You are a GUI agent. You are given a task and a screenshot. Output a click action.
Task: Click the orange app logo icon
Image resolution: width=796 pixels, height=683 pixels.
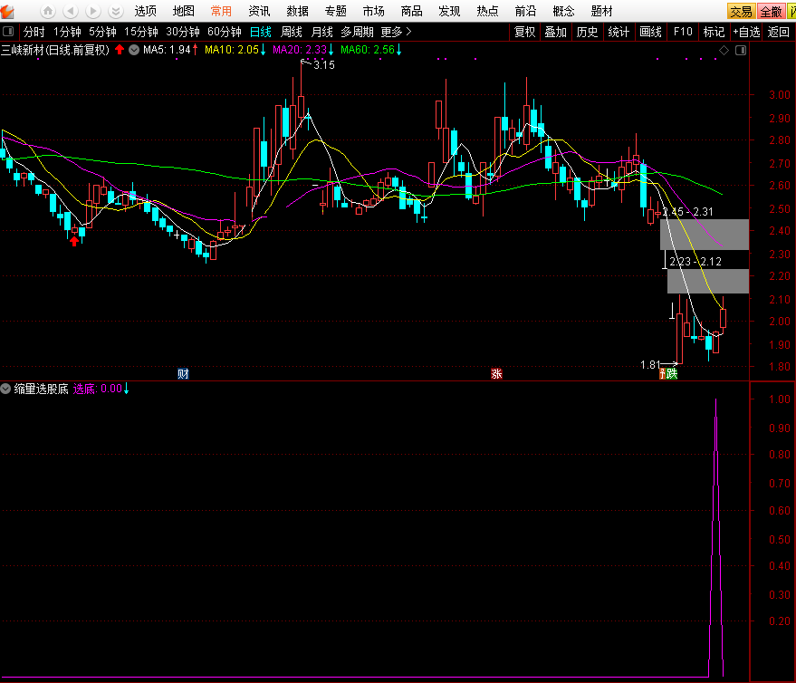(7, 11)
